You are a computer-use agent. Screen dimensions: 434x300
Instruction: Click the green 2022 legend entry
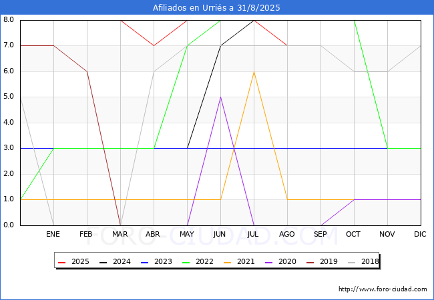(x=198, y=262)
